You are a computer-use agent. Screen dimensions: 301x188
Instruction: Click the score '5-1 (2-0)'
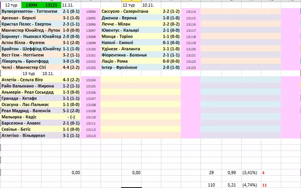pos(71,111)
